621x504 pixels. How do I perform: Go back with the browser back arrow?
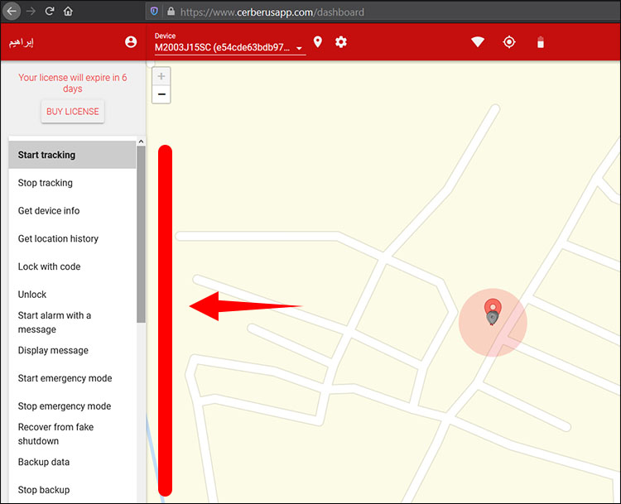coord(12,11)
